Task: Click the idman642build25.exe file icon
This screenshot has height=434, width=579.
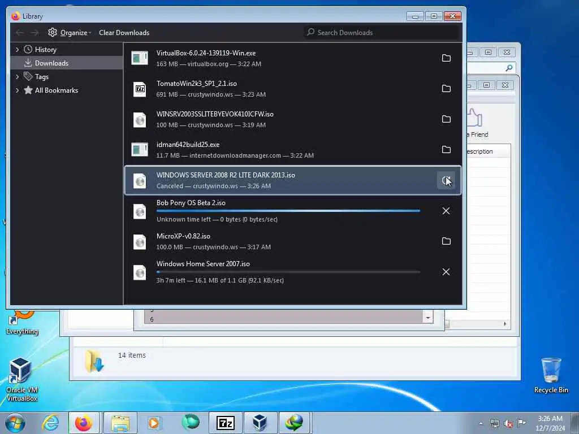Action: [x=140, y=149]
